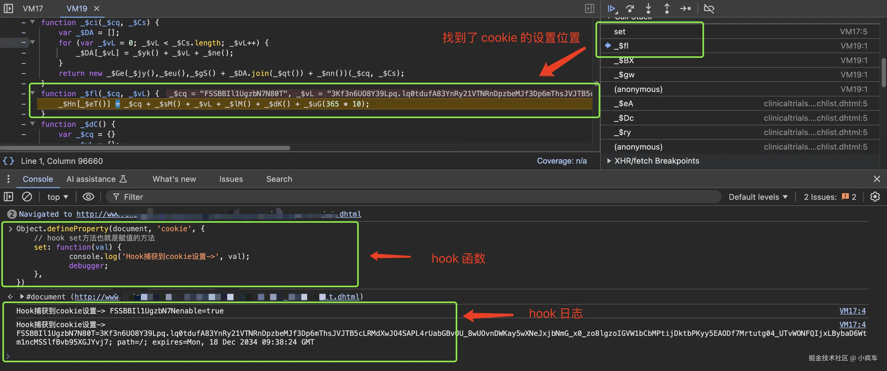Clear the console output
The width and height of the screenshot is (887, 371).
click(27, 197)
